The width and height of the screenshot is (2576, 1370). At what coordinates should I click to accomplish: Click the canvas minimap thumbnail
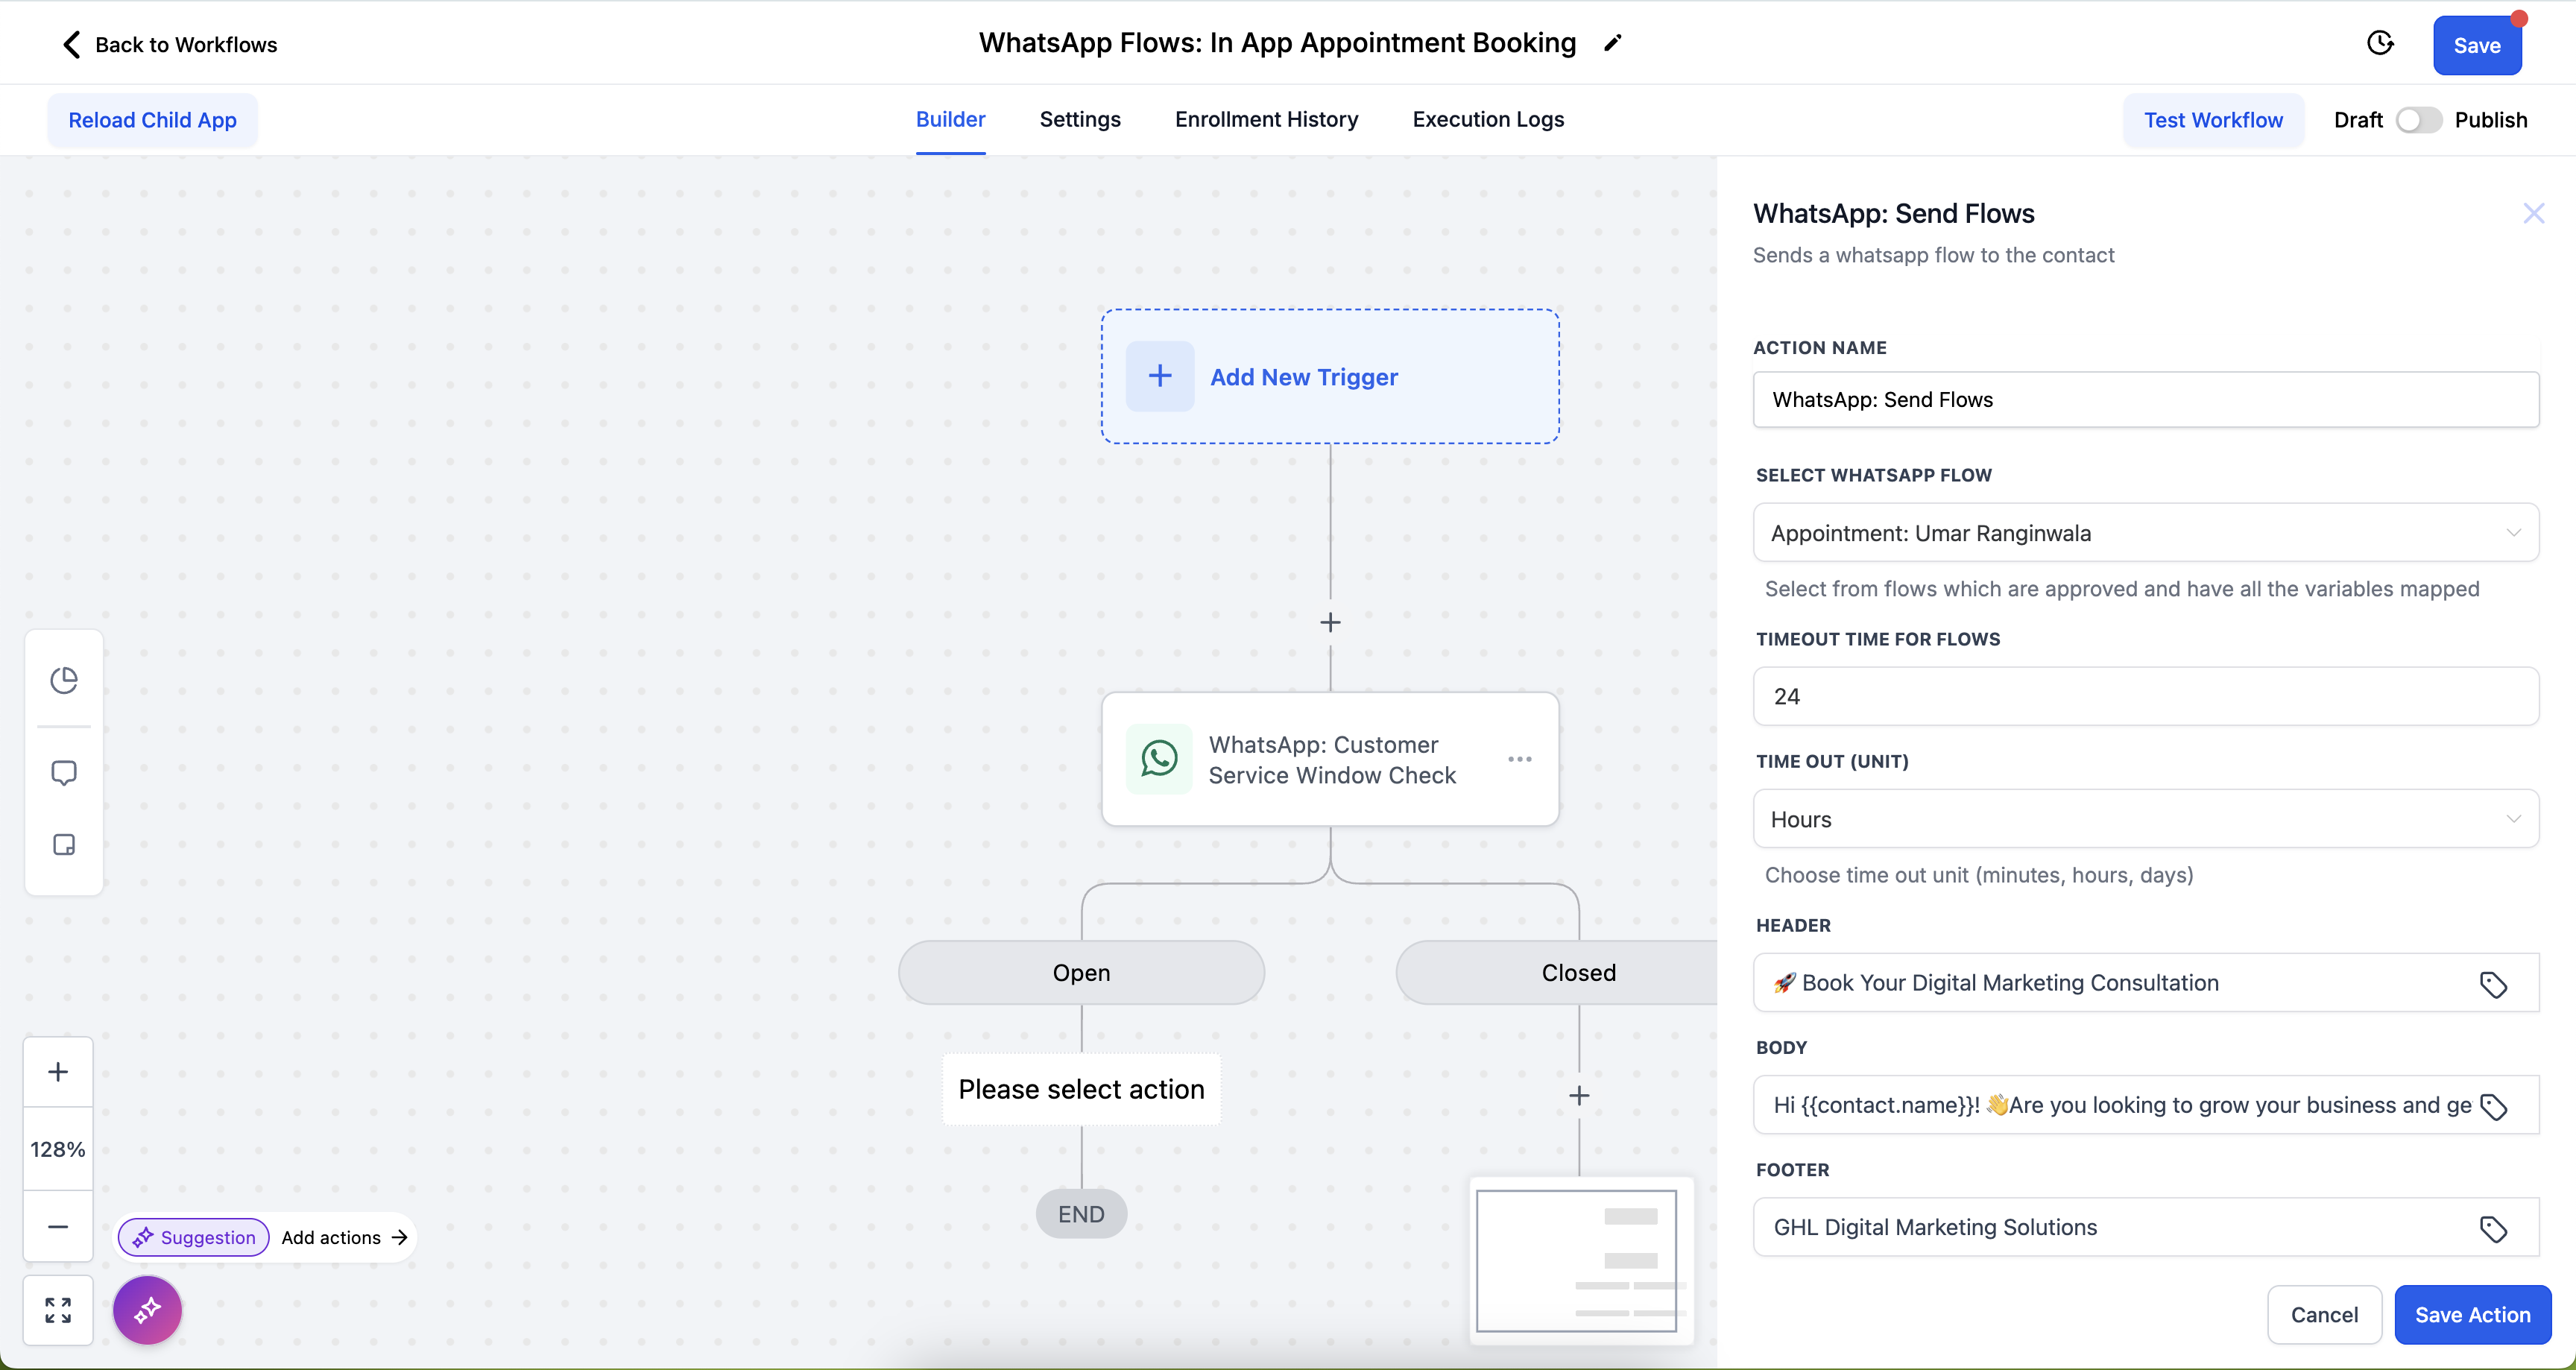pos(1577,1260)
